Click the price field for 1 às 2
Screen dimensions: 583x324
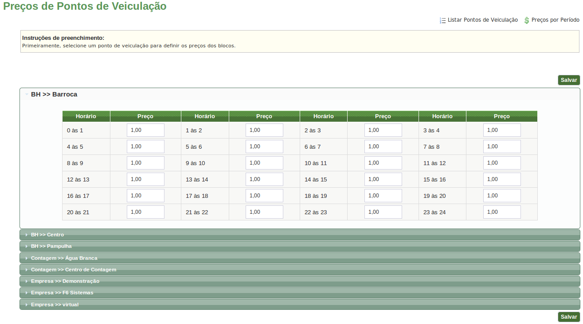[x=264, y=130]
